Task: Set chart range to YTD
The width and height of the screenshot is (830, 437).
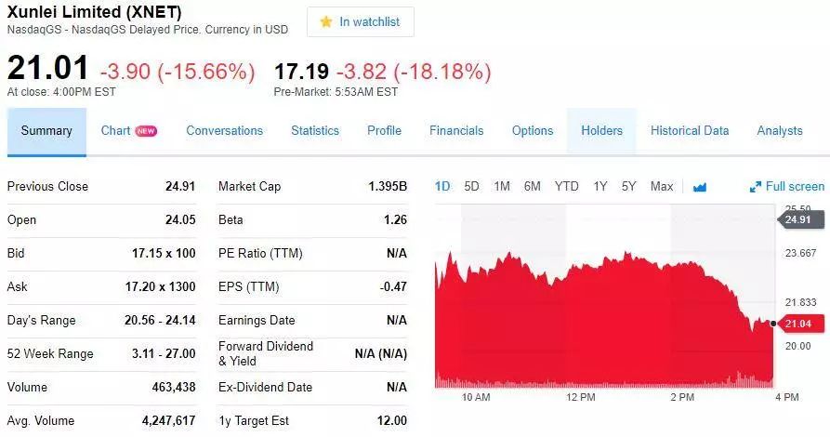Action: (566, 186)
